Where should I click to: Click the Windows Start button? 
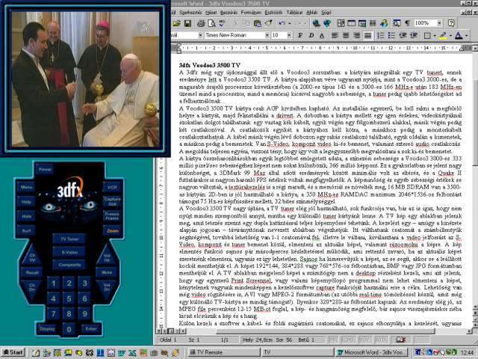pos(13,352)
